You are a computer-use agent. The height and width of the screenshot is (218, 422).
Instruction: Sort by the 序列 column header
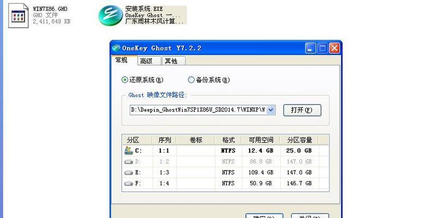coord(164,140)
